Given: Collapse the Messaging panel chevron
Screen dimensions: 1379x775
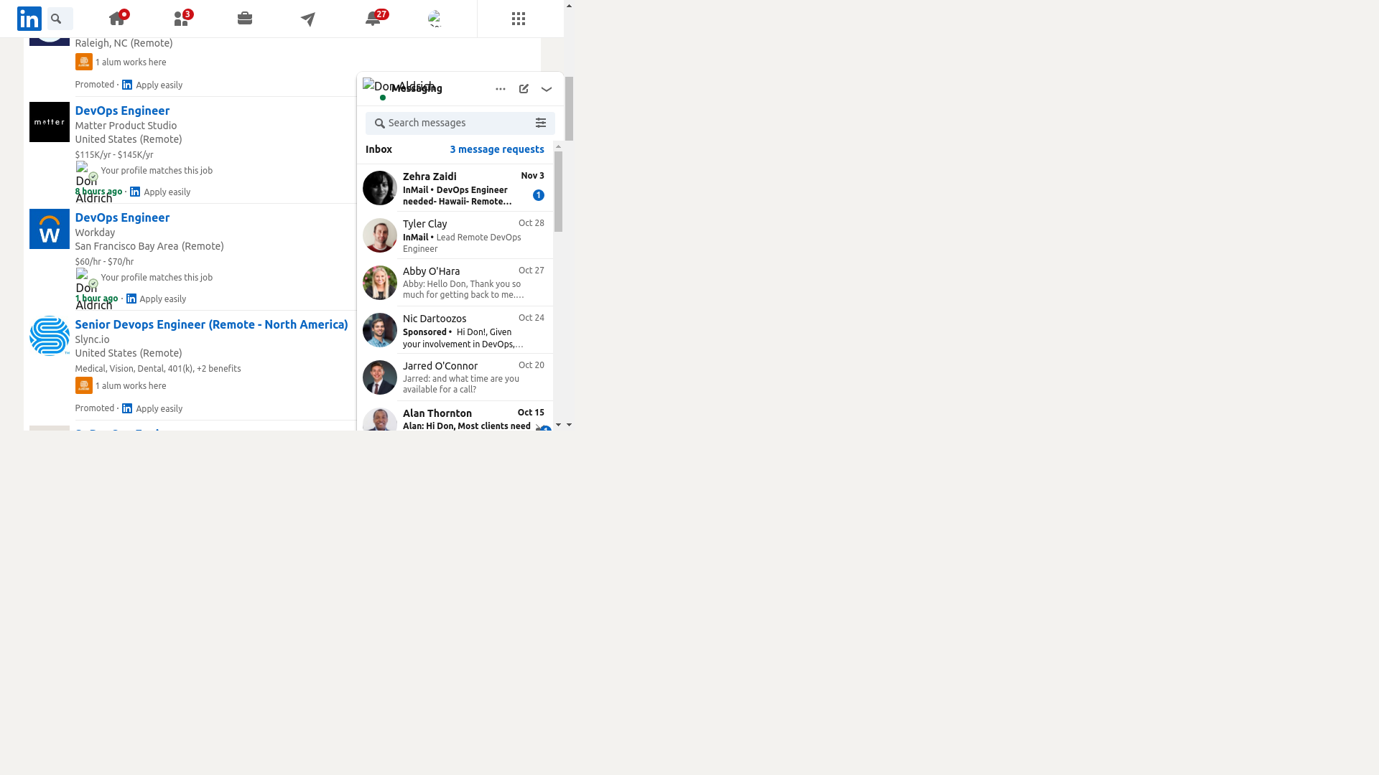Looking at the screenshot, I should pyautogui.click(x=547, y=89).
